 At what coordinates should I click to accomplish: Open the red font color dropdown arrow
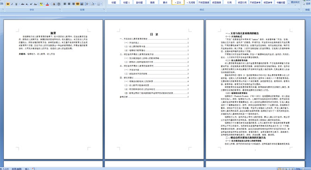click(50, 4)
